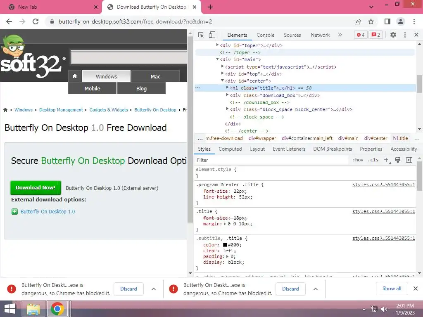Show more DevTools tabs chevron
Viewport: 423px width, 317px height.
coord(340,35)
